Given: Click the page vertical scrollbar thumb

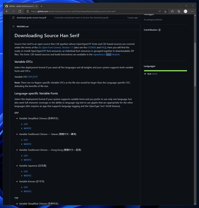Looking at the screenshot, I should [195, 64].
